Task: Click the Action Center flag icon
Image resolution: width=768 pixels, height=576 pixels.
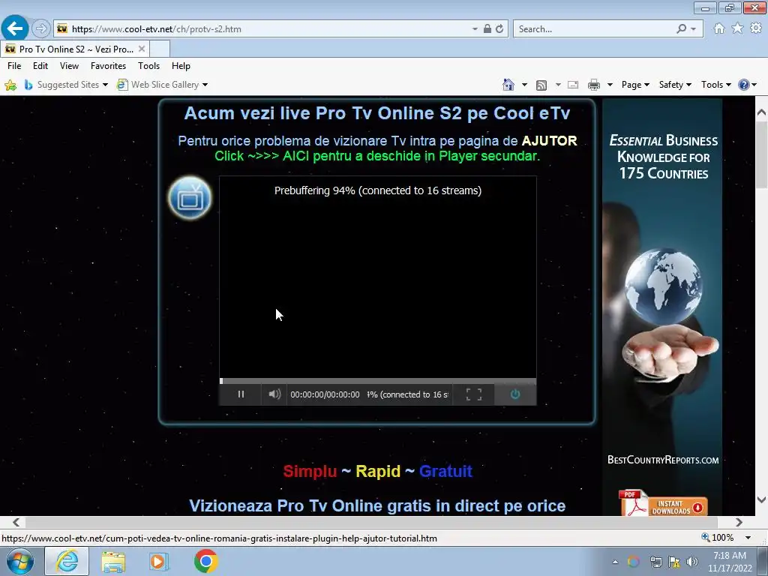Action: tap(674, 562)
